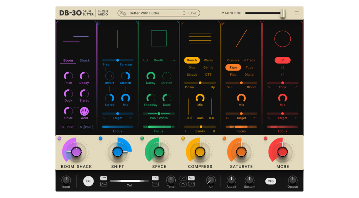Click the large Compress knob
Image resolution: width=359 pixels, height=198 pixels.
[x=200, y=152]
